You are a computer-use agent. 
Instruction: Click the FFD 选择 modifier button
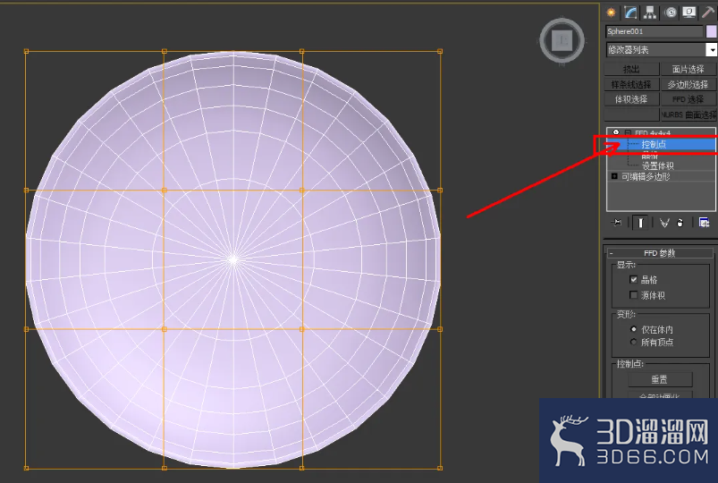point(688,99)
